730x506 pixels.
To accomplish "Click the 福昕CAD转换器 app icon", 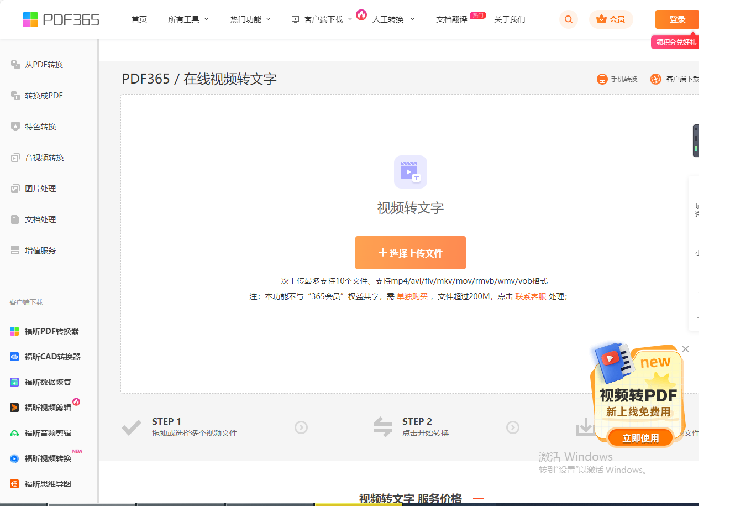I will (14, 357).
